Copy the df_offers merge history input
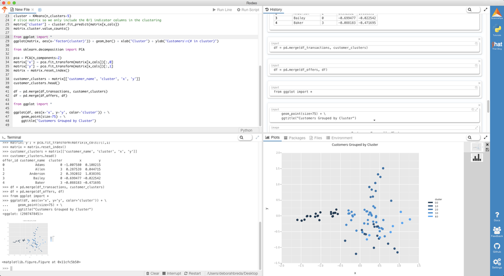Screen dimensions: 504x276 [x=476, y=65]
